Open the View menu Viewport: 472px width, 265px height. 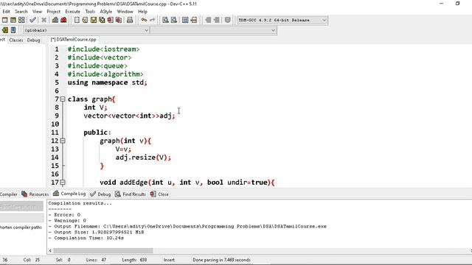point(37,12)
